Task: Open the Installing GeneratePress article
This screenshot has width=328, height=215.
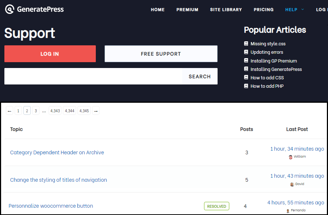Action: pyautogui.click(x=276, y=69)
